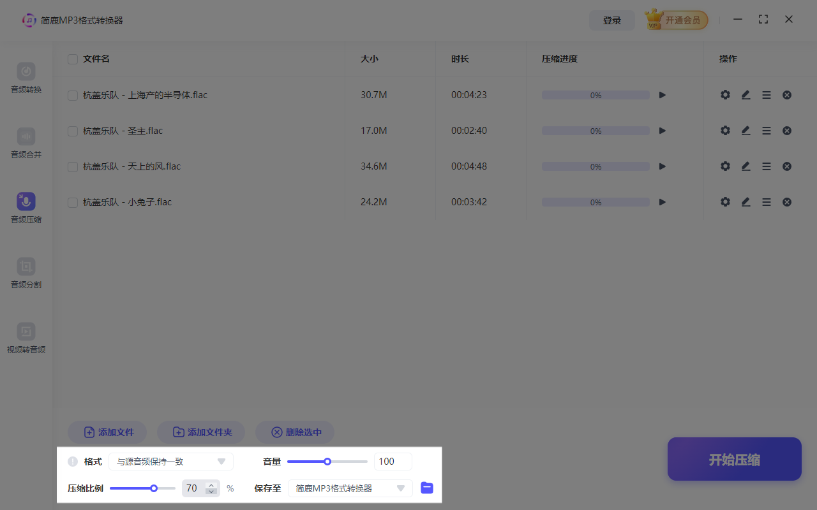This screenshot has width=817, height=510.
Task: Click size value 30.7M
Action: (x=374, y=95)
